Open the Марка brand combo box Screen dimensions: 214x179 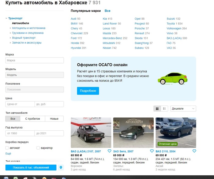pos(35,60)
